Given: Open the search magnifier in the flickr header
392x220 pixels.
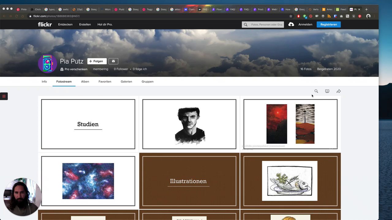Looking at the screenshot, I should click(246, 24).
